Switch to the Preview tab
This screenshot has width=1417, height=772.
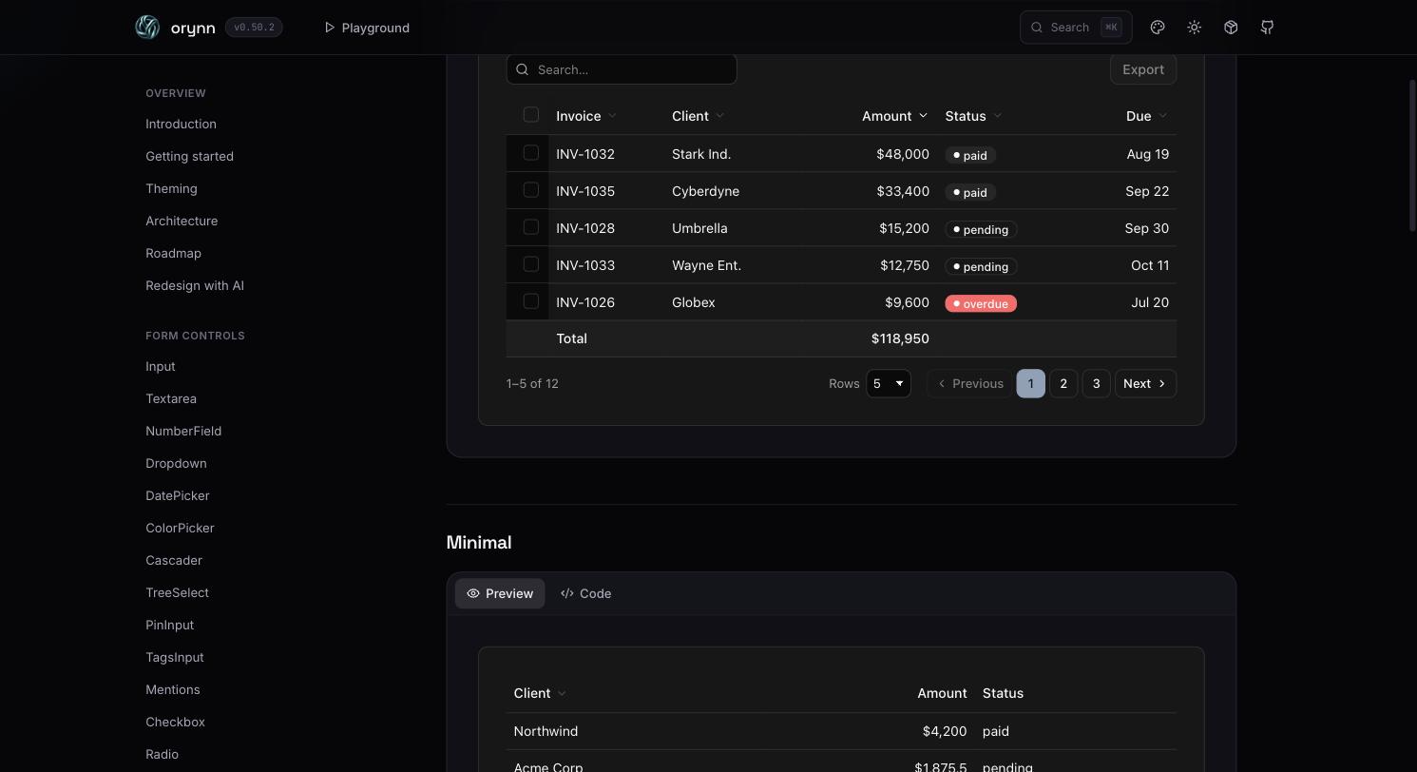coord(500,593)
